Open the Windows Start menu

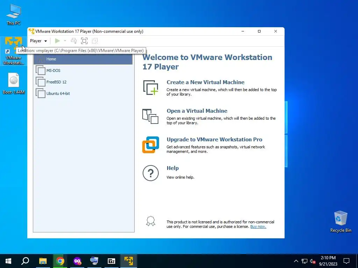pos(8,261)
